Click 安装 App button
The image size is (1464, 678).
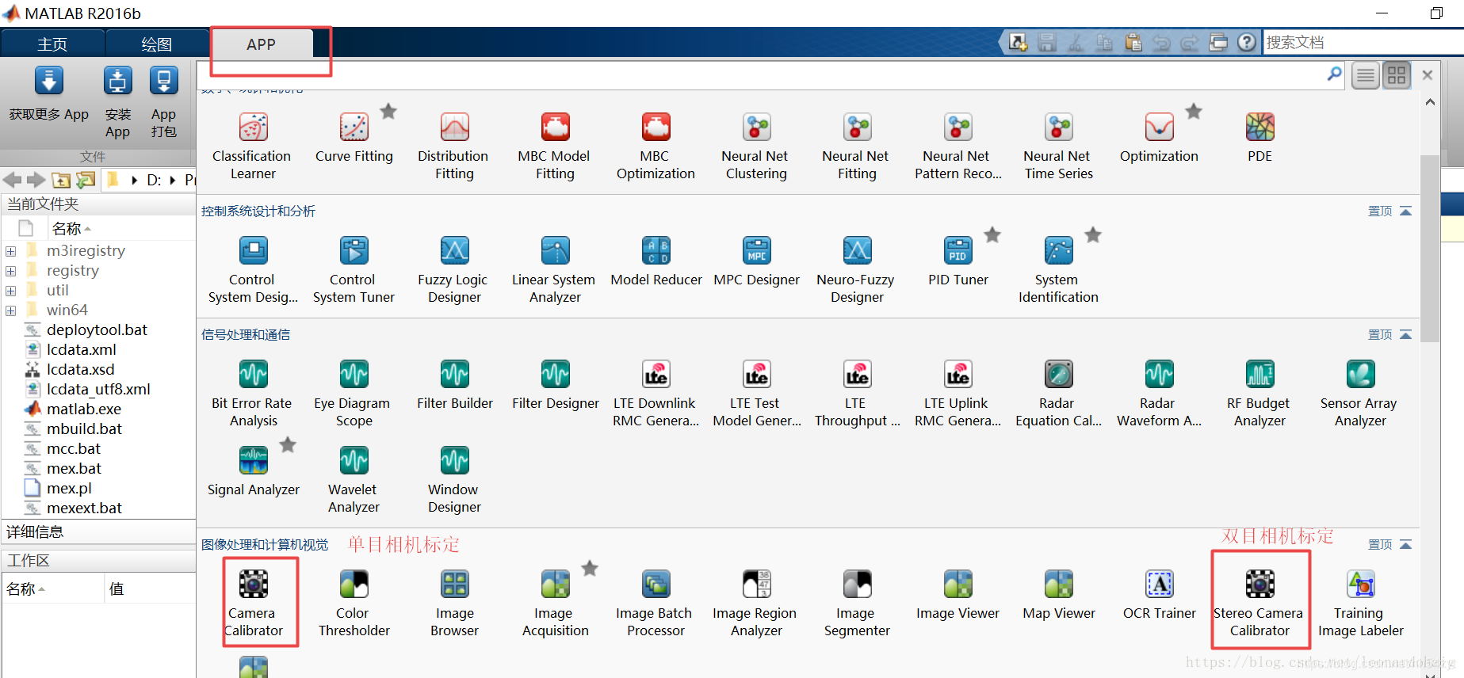click(x=117, y=103)
